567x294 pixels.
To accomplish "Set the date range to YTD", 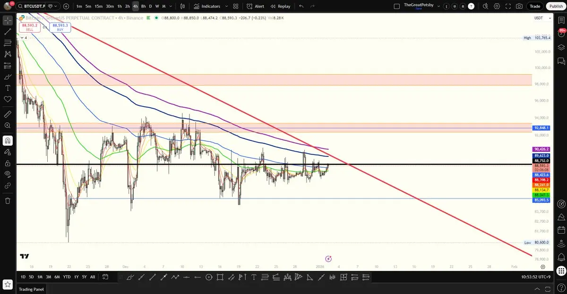I will 67,277.
